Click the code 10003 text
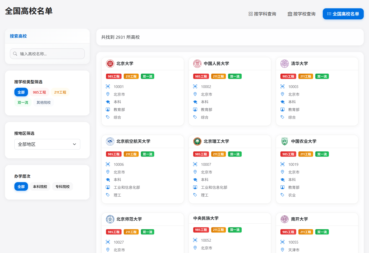The width and height of the screenshot is (369, 253). click(x=293, y=87)
